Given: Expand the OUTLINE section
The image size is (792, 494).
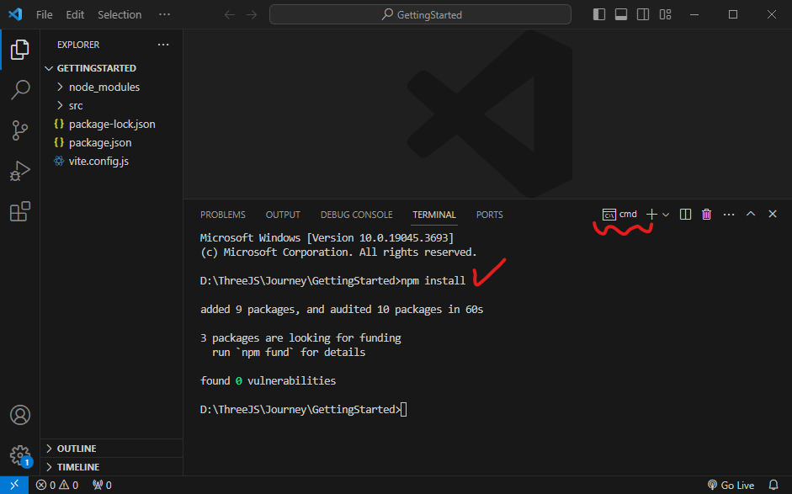Looking at the screenshot, I should (112, 449).
